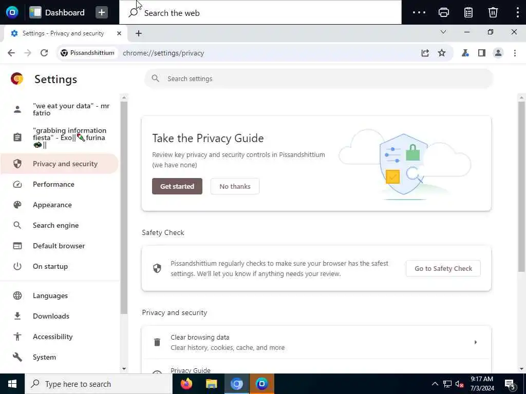Go to Search engine settings
The width and height of the screenshot is (526, 394).
[x=60, y=225]
